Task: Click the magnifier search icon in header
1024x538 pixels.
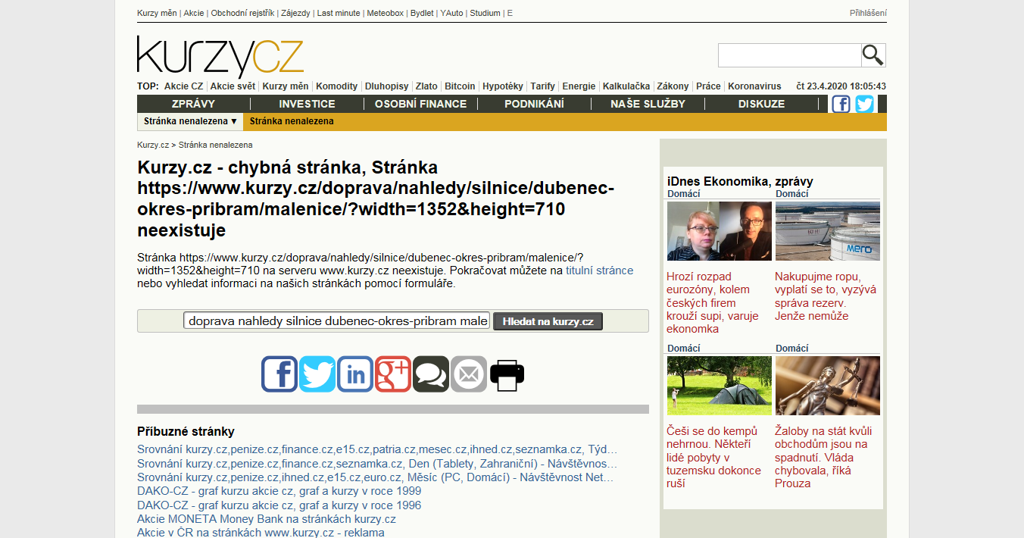Action: (x=873, y=55)
